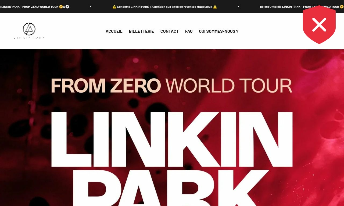The image size is (344, 206).
Task: Click the warning emoji before "Concerts LINKIN PARK"
Action: point(114,7)
